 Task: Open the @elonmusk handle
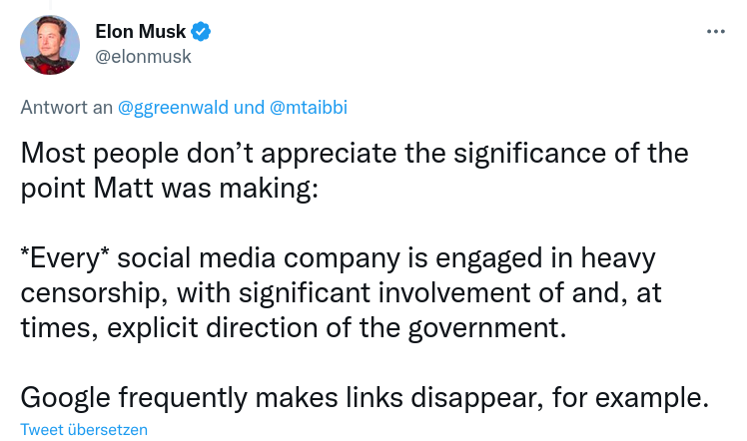[143, 57]
